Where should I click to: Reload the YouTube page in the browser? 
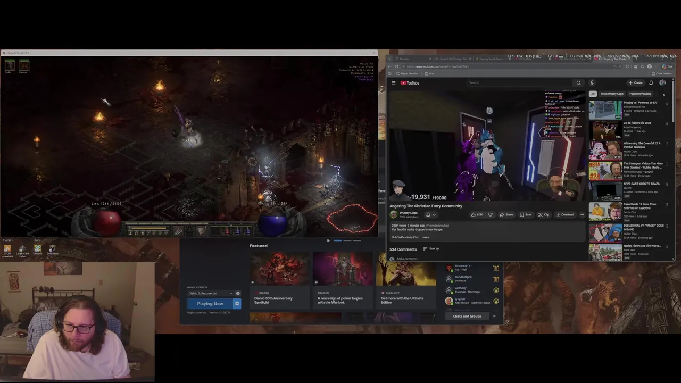[x=397, y=66]
